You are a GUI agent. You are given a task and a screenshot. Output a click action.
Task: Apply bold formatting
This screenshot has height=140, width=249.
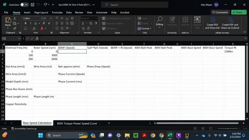click(x=26, y=23)
